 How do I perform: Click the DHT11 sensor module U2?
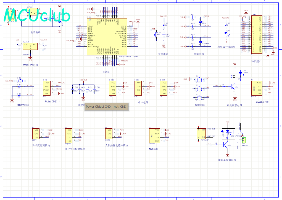[36, 134]
